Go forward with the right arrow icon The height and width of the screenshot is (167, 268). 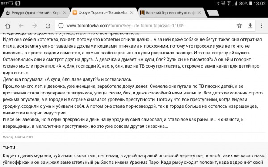(x=34, y=26)
